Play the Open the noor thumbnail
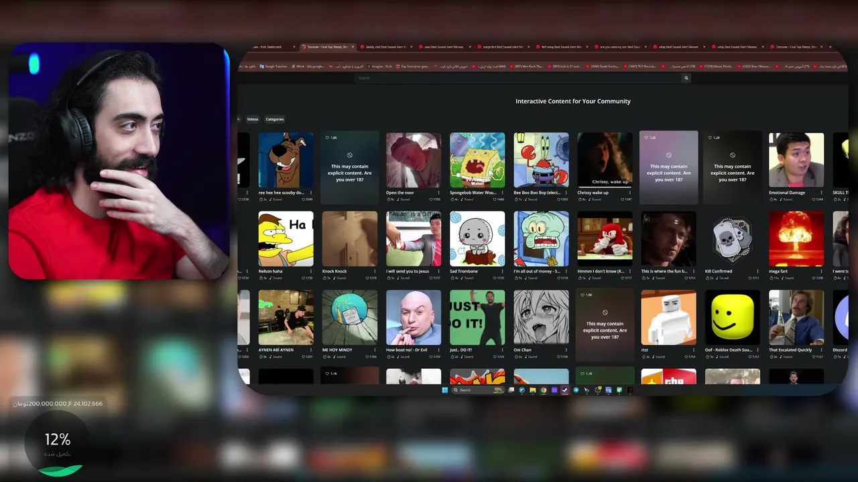This screenshot has width=858, height=482. [414, 160]
